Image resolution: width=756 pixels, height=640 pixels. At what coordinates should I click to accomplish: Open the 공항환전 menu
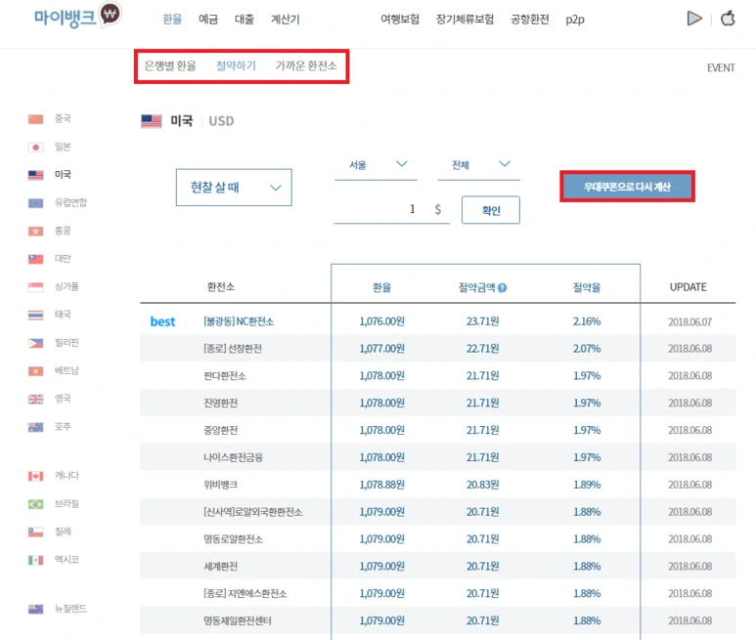click(530, 20)
